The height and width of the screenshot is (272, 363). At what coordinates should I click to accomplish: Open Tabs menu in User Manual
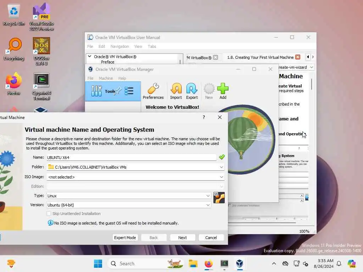click(152, 46)
